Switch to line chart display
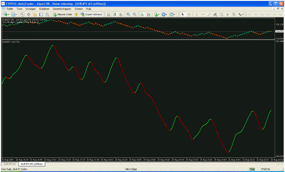This screenshot has width=285, height=172. pos(121,15)
